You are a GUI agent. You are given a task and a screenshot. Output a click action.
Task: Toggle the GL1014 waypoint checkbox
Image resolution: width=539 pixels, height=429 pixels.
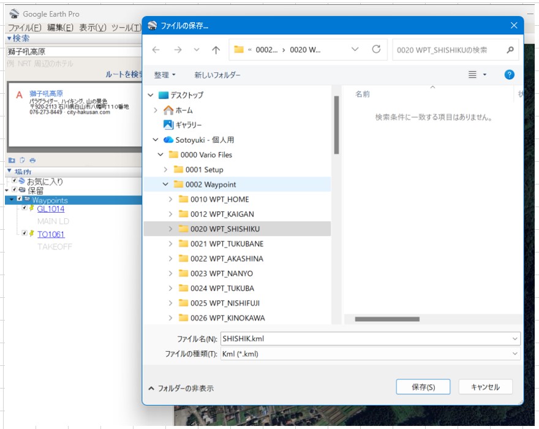[24, 208]
